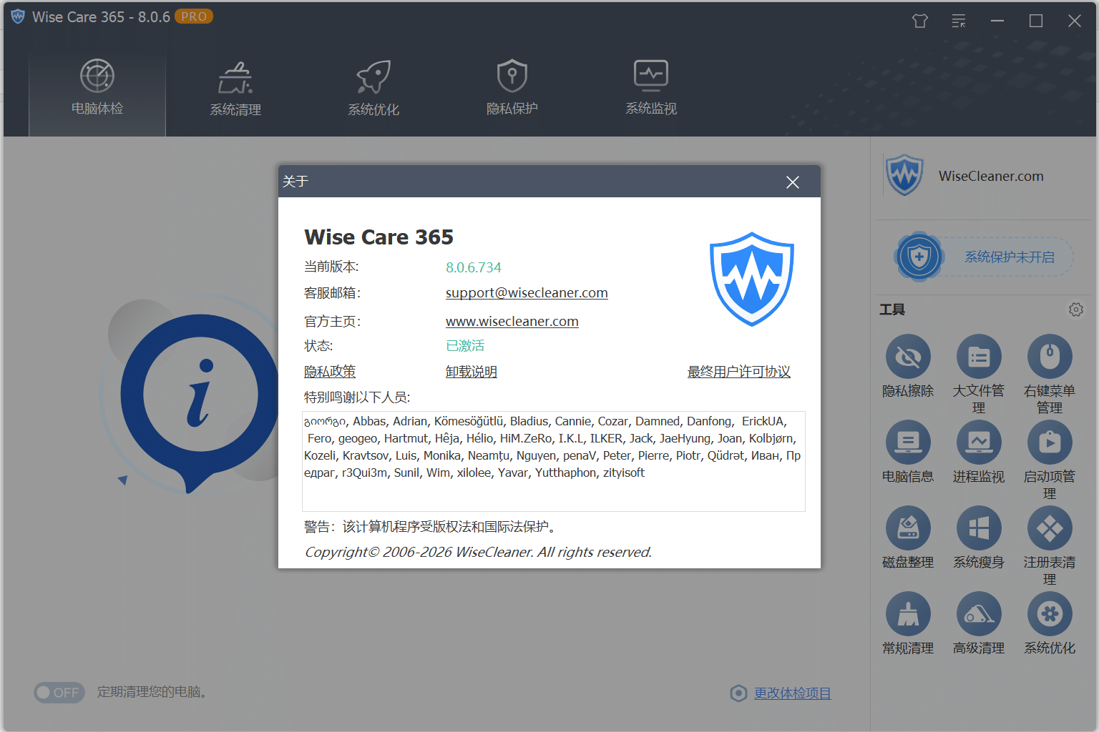Image resolution: width=1099 pixels, height=732 pixels.
Task: Click the Copyright 2006-2026 WiseCleaner notice
Action: [x=478, y=552]
